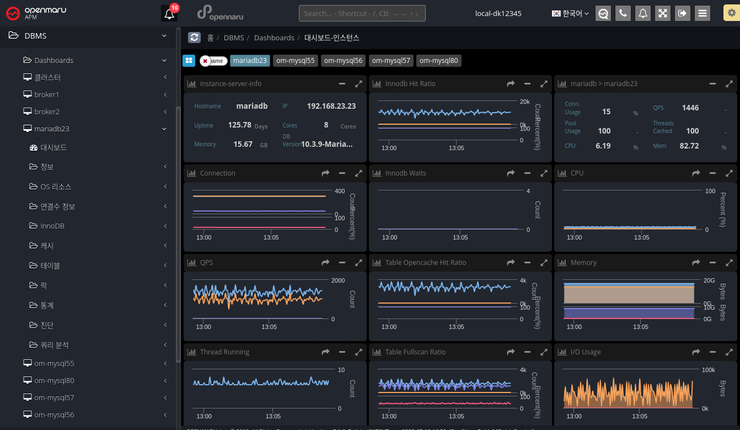Click the top search input field

pos(362,13)
